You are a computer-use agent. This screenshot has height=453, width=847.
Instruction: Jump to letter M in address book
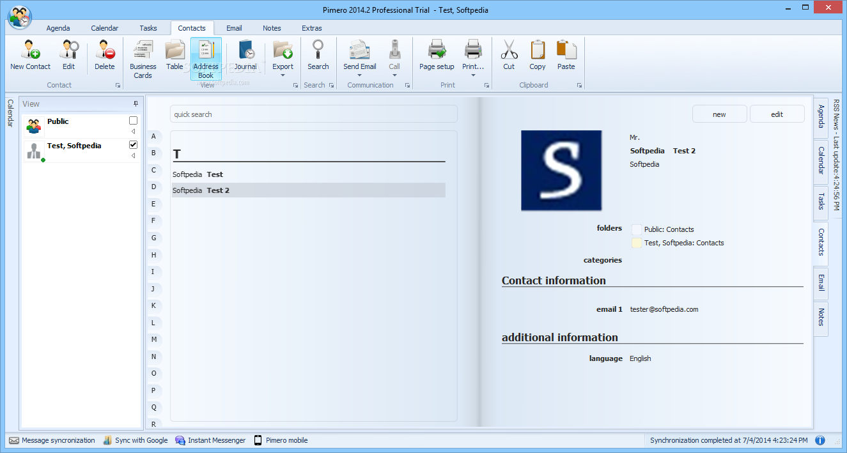(153, 339)
